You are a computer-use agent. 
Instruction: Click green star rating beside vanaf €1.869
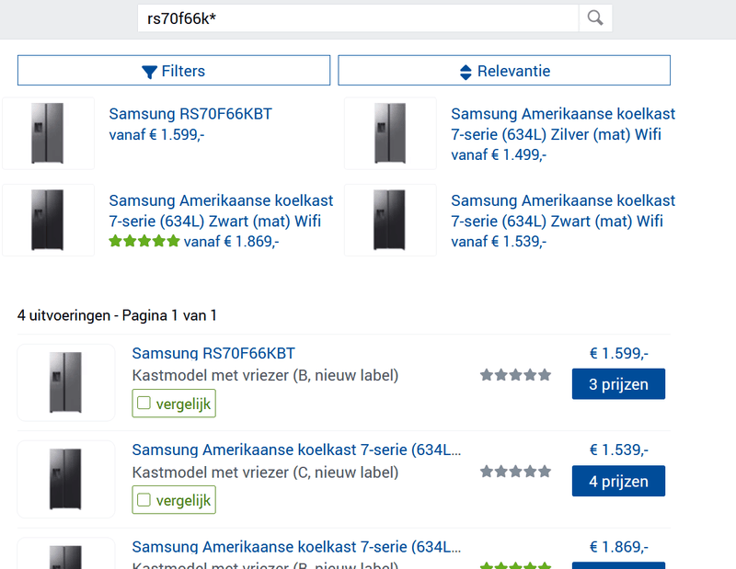[x=144, y=241]
